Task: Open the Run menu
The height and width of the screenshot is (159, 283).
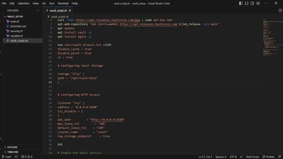Action: [52, 3]
